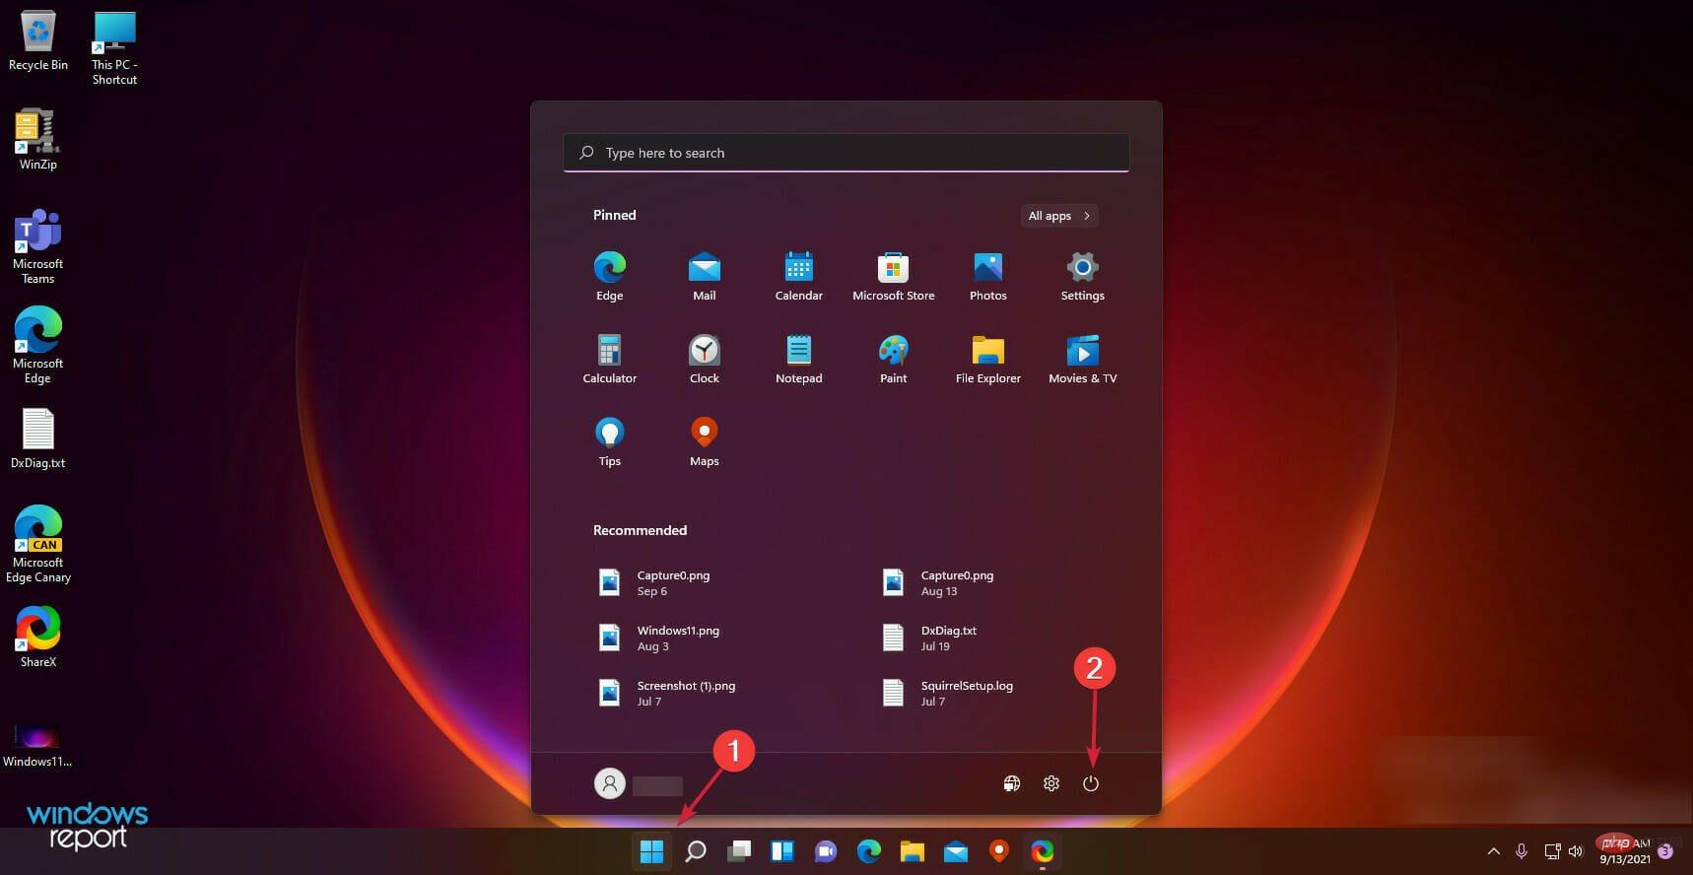Select ShareX desktop shortcut
Image resolution: width=1693 pixels, height=875 pixels.
[37, 637]
